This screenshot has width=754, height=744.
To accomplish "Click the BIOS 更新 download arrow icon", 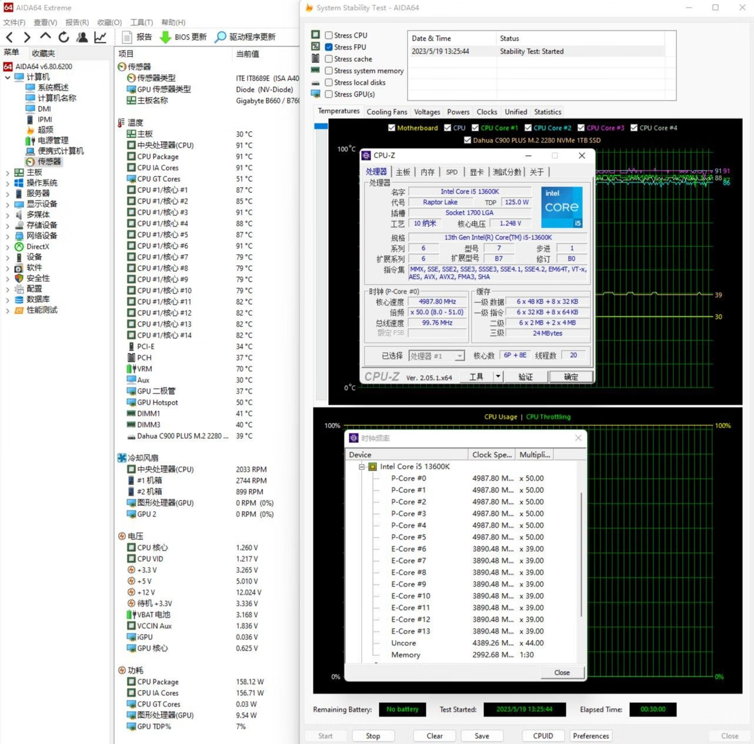I will [165, 37].
